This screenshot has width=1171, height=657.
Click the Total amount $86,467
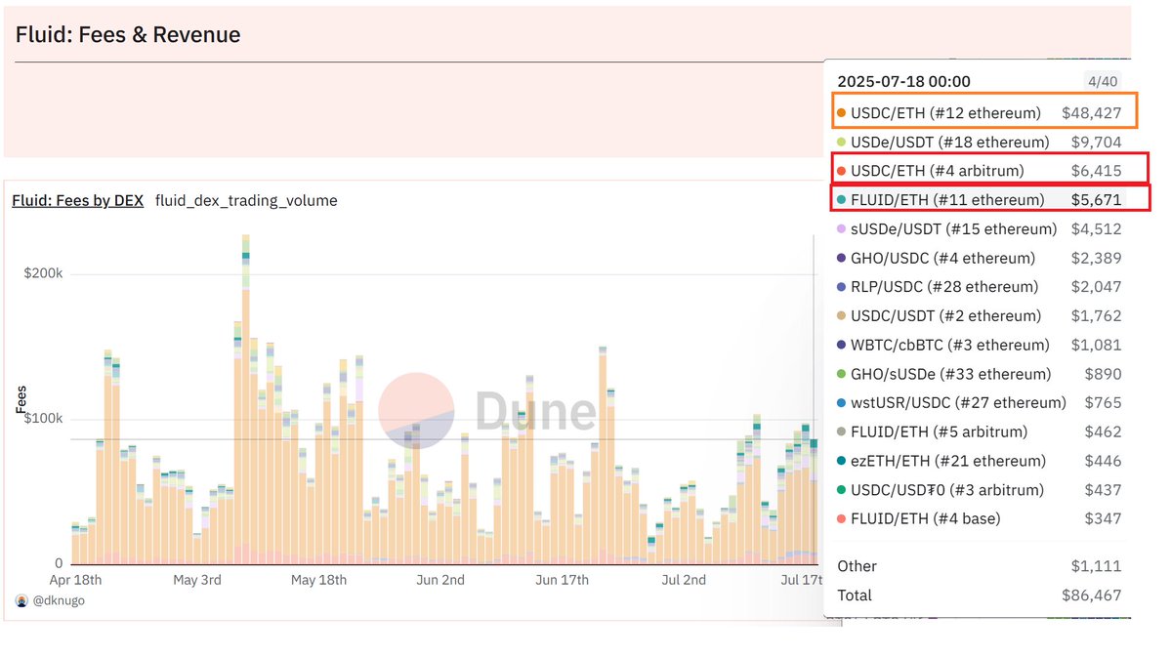pyautogui.click(x=1091, y=595)
